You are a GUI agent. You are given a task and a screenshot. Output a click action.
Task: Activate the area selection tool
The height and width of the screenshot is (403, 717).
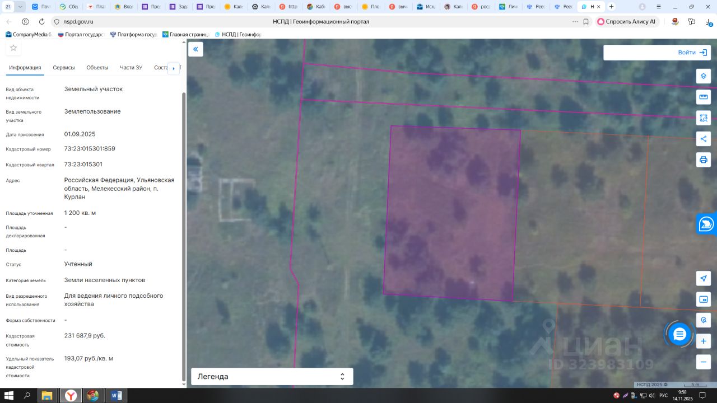pyautogui.click(x=704, y=118)
